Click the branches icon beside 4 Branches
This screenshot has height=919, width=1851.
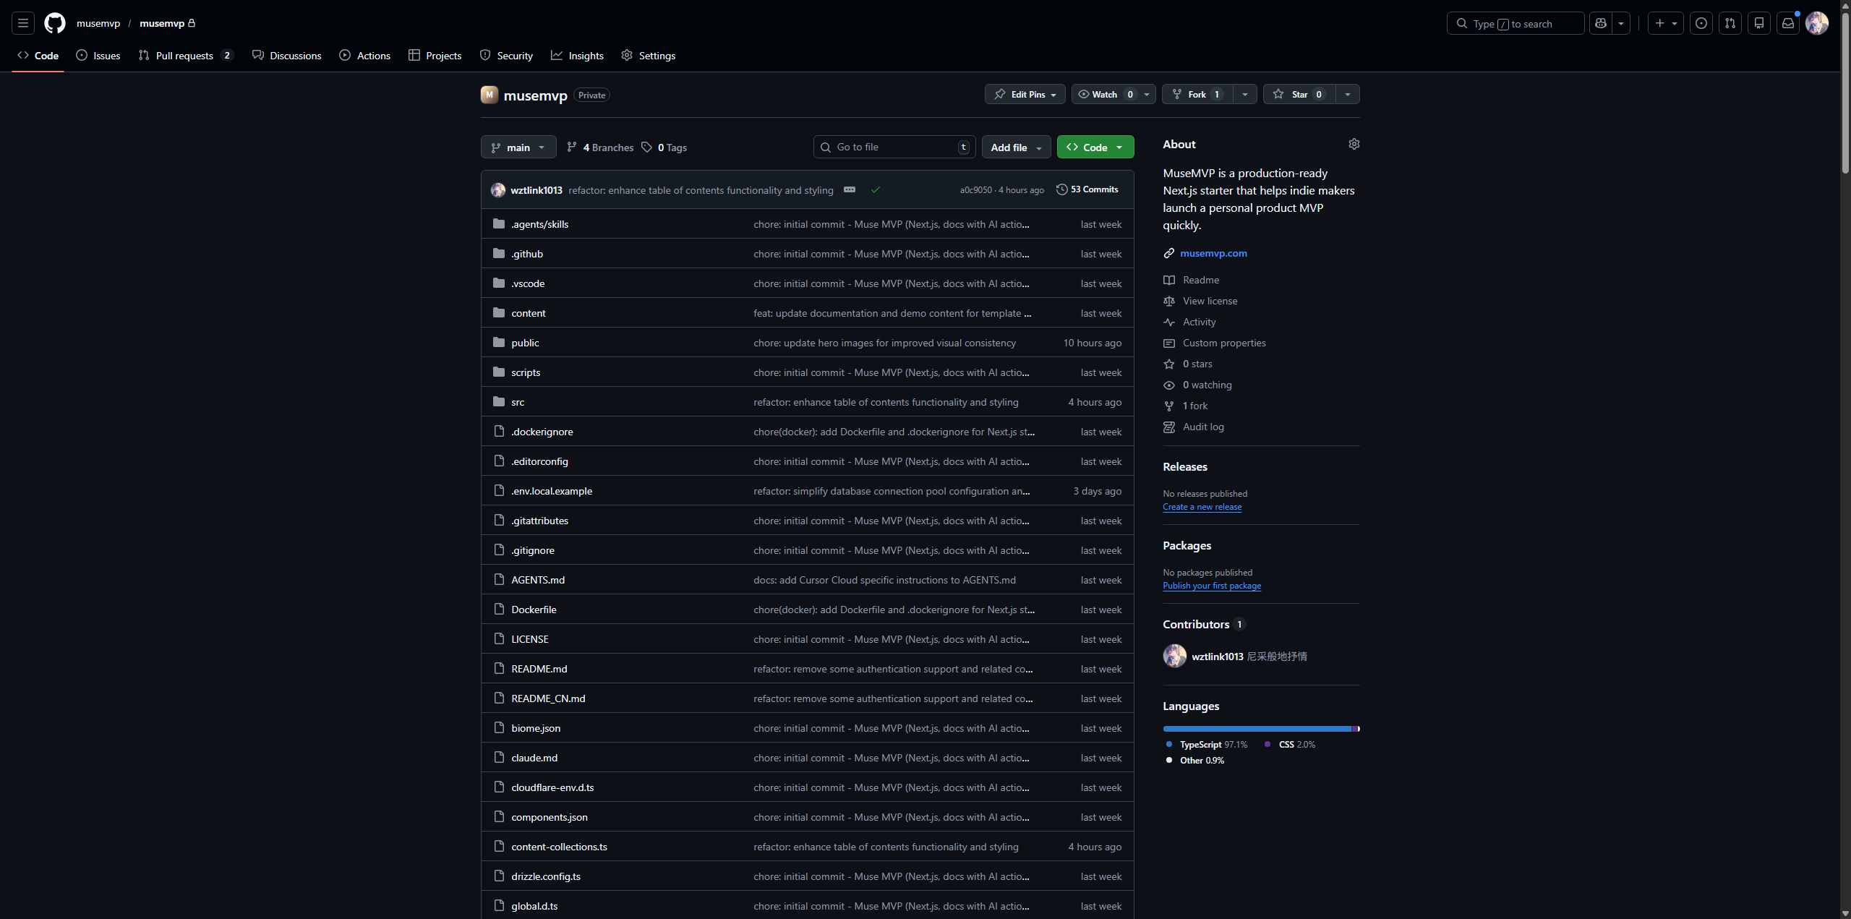click(x=572, y=147)
